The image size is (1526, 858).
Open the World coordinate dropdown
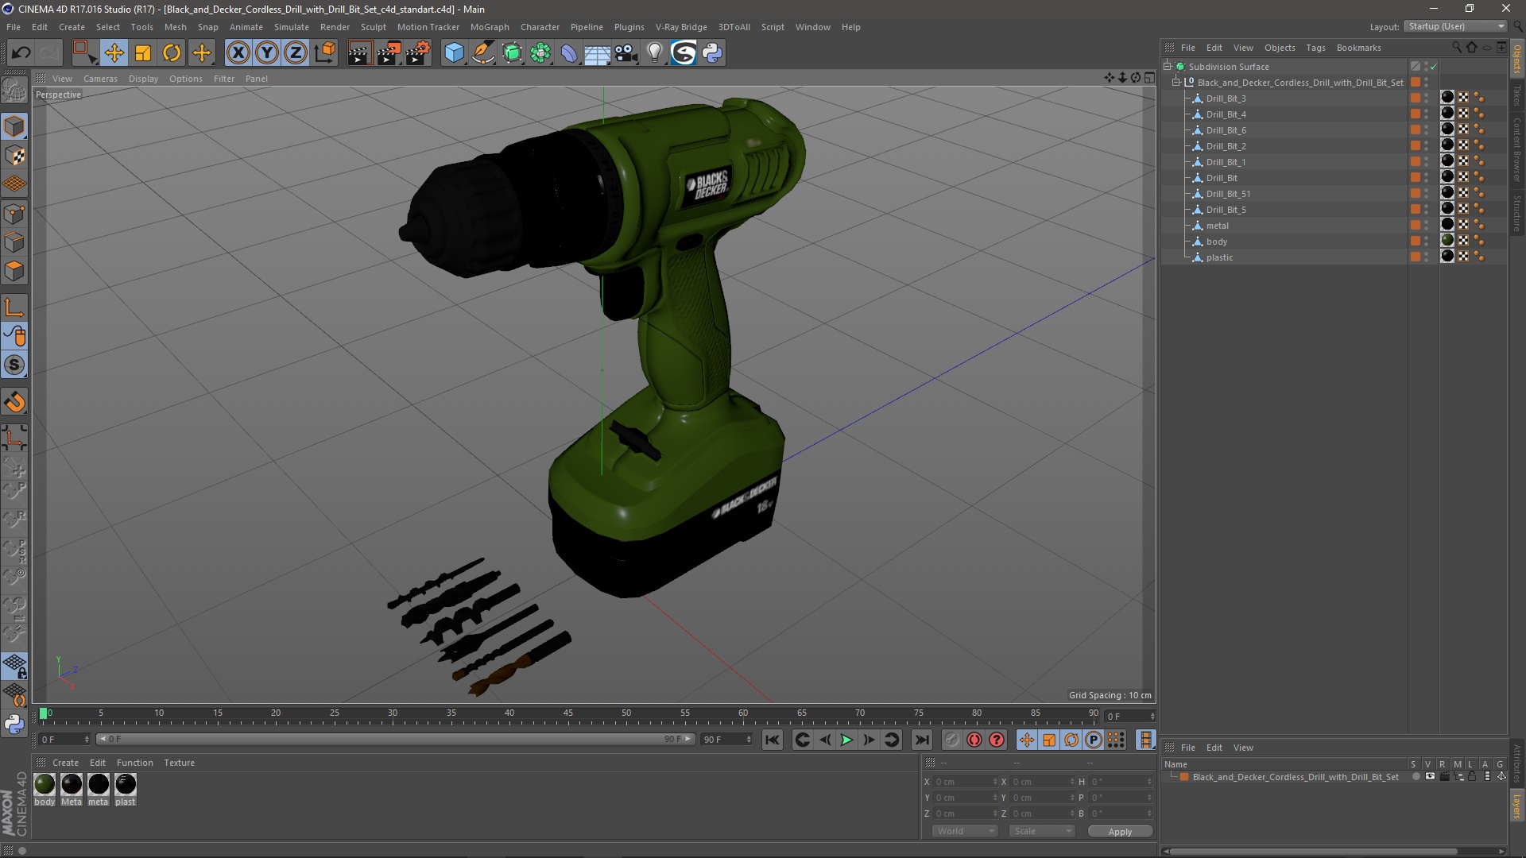965,831
